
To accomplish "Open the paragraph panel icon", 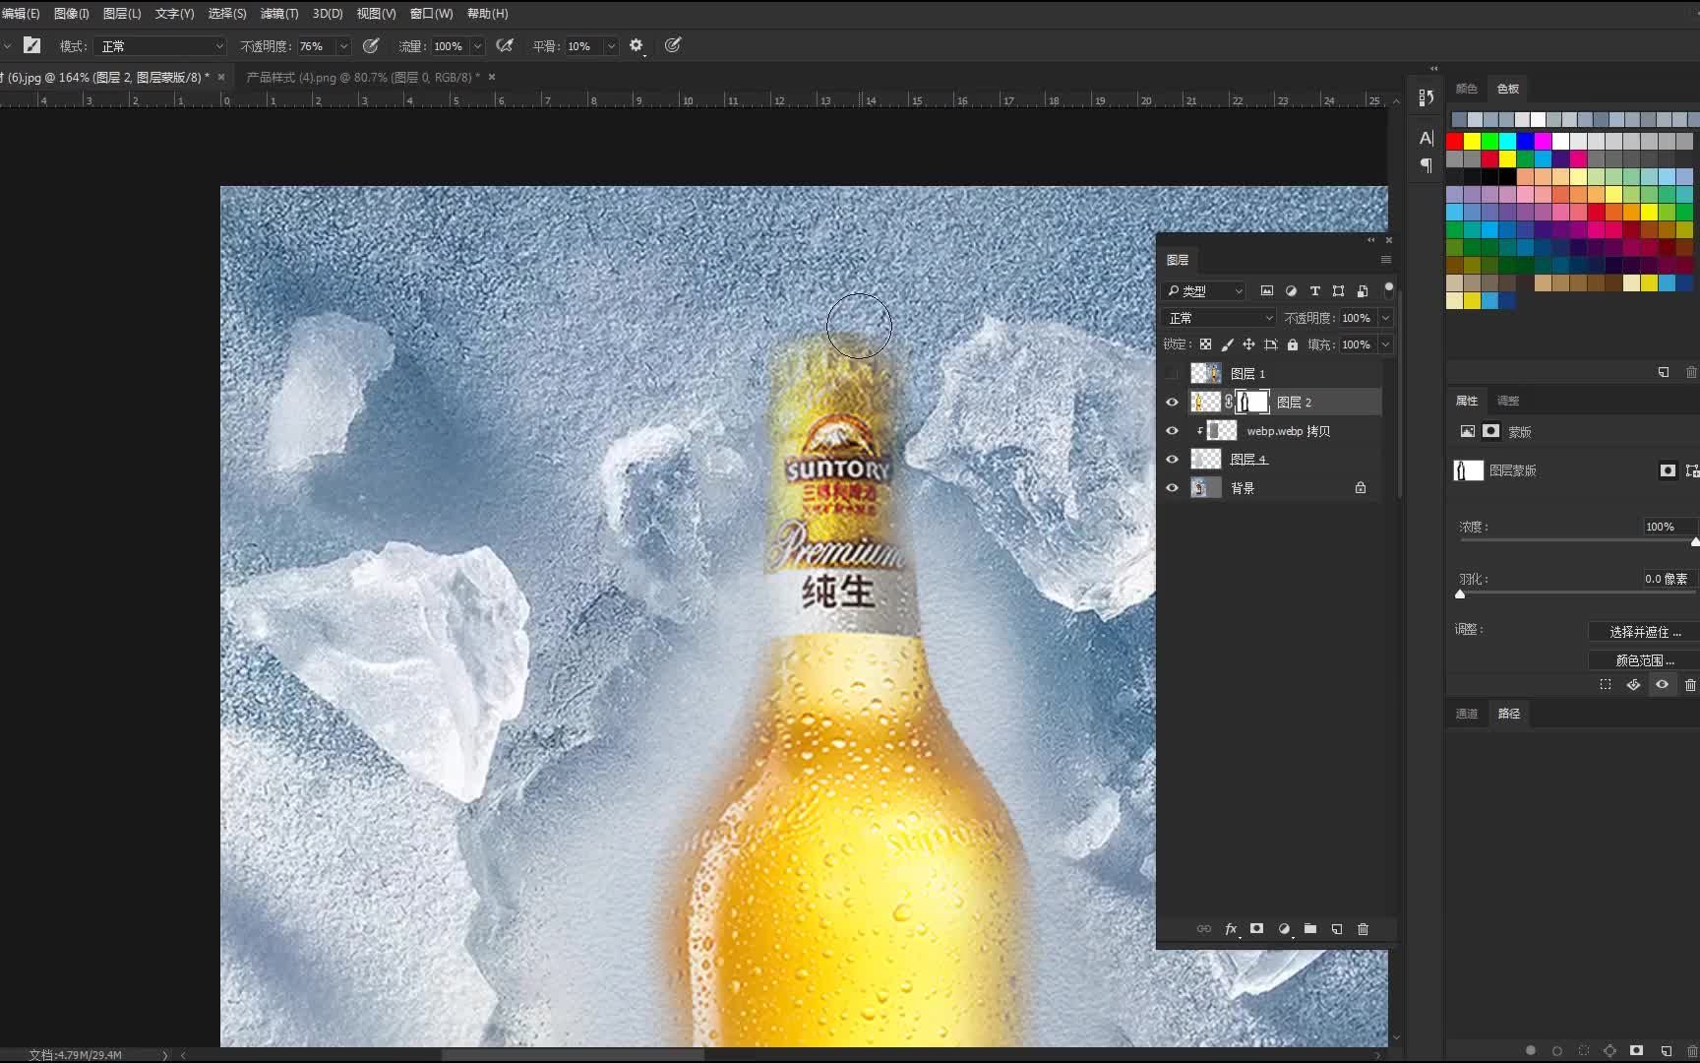I will (1427, 165).
